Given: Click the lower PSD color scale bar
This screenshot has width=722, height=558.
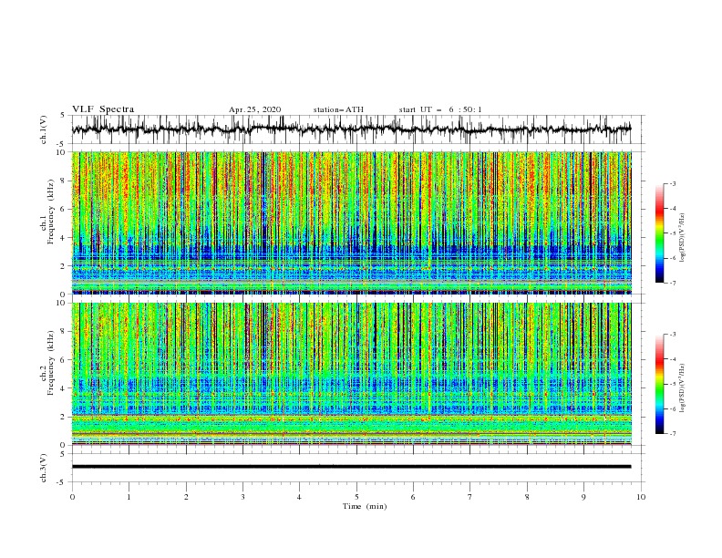Looking at the screenshot, I should click(x=660, y=384).
